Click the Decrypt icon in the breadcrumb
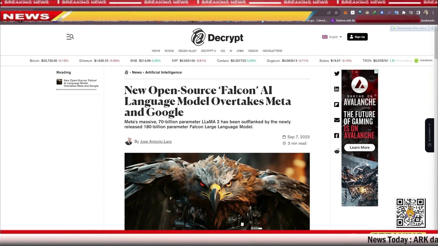Screen dimensions: 438x246 tap(126, 72)
